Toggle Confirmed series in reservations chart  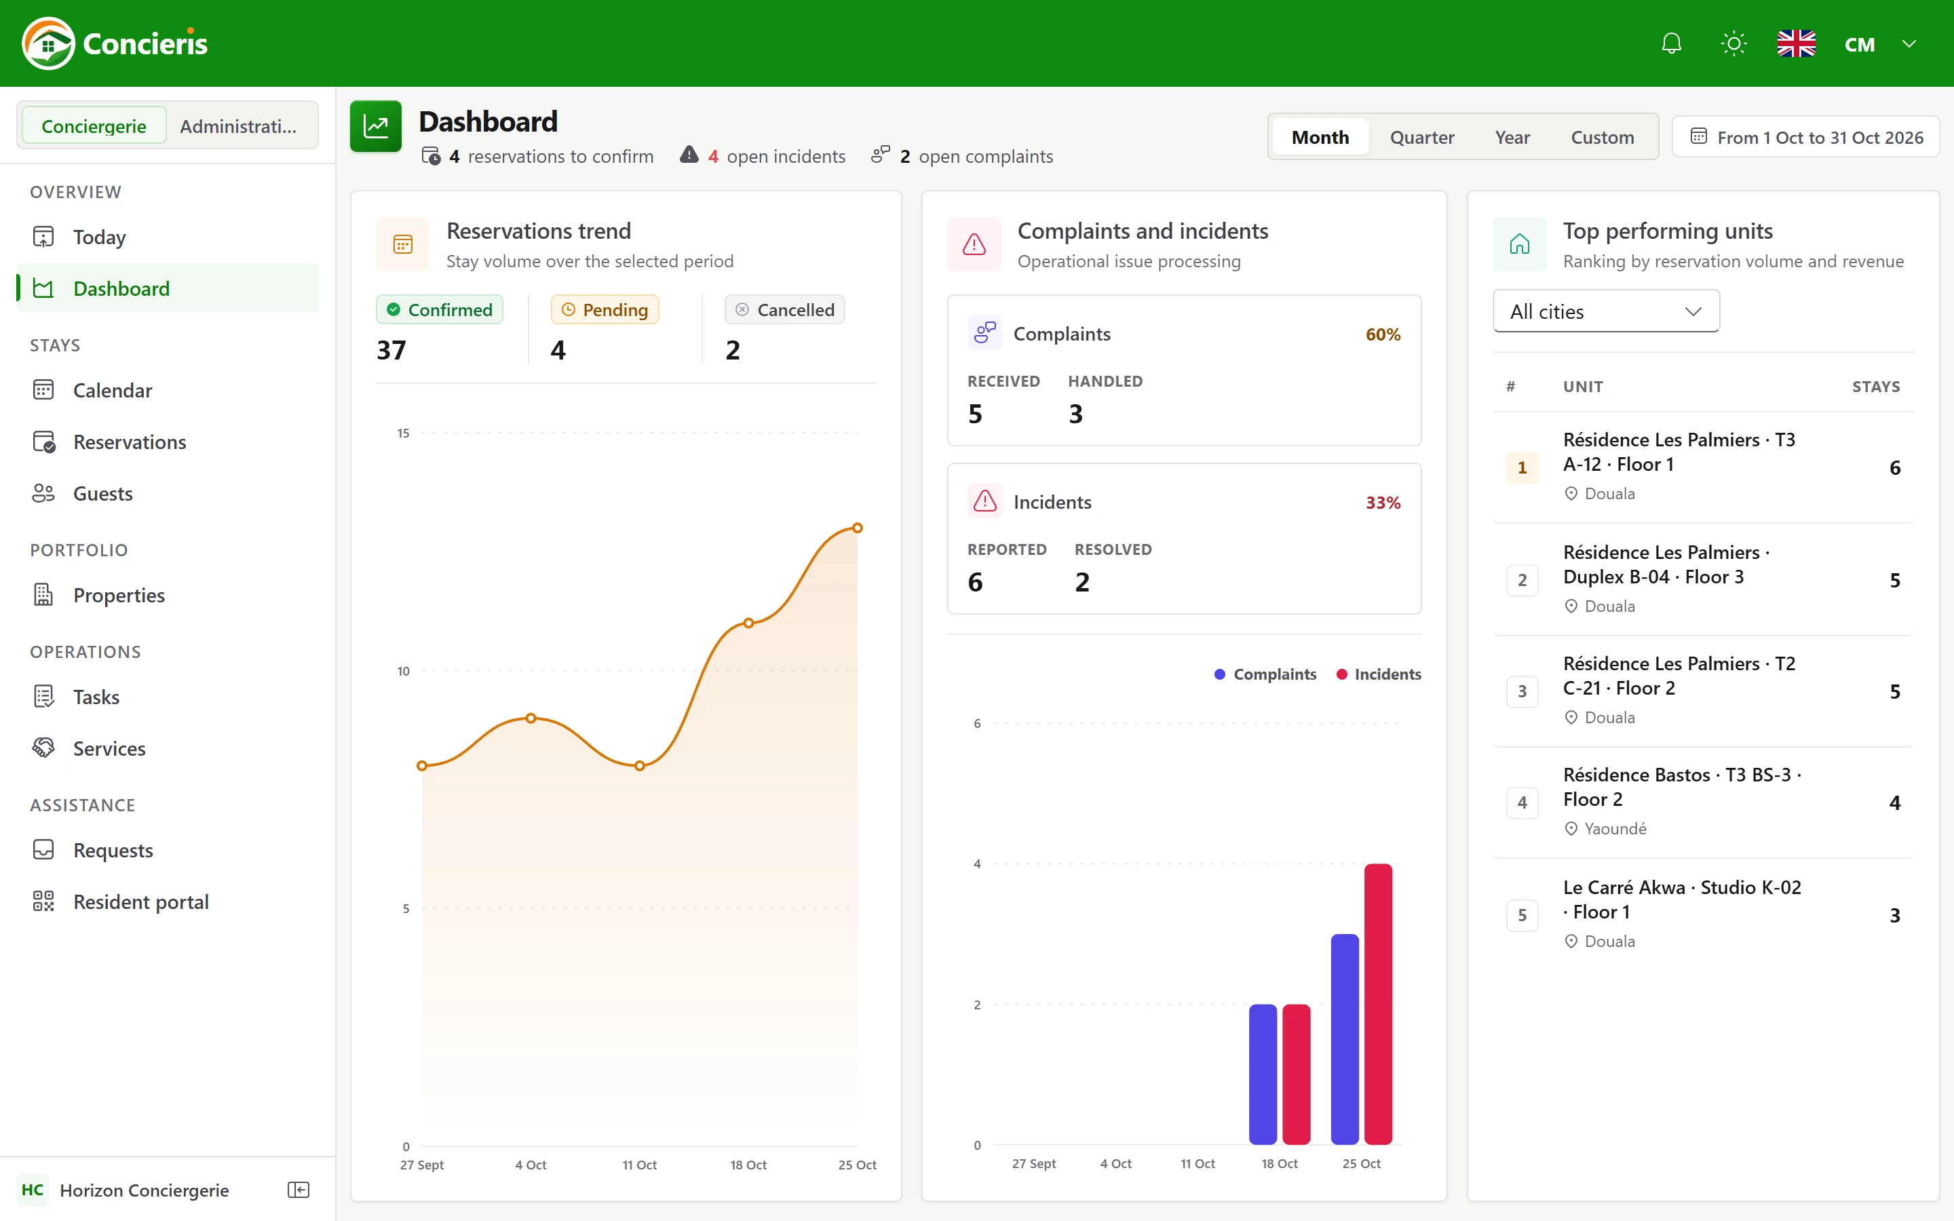coord(440,310)
